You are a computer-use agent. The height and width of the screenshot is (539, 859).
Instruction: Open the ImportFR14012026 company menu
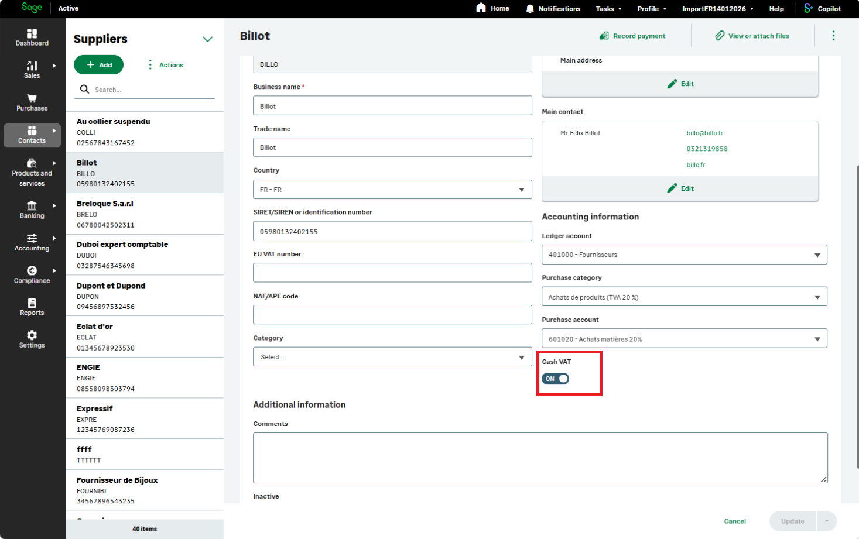point(718,9)
